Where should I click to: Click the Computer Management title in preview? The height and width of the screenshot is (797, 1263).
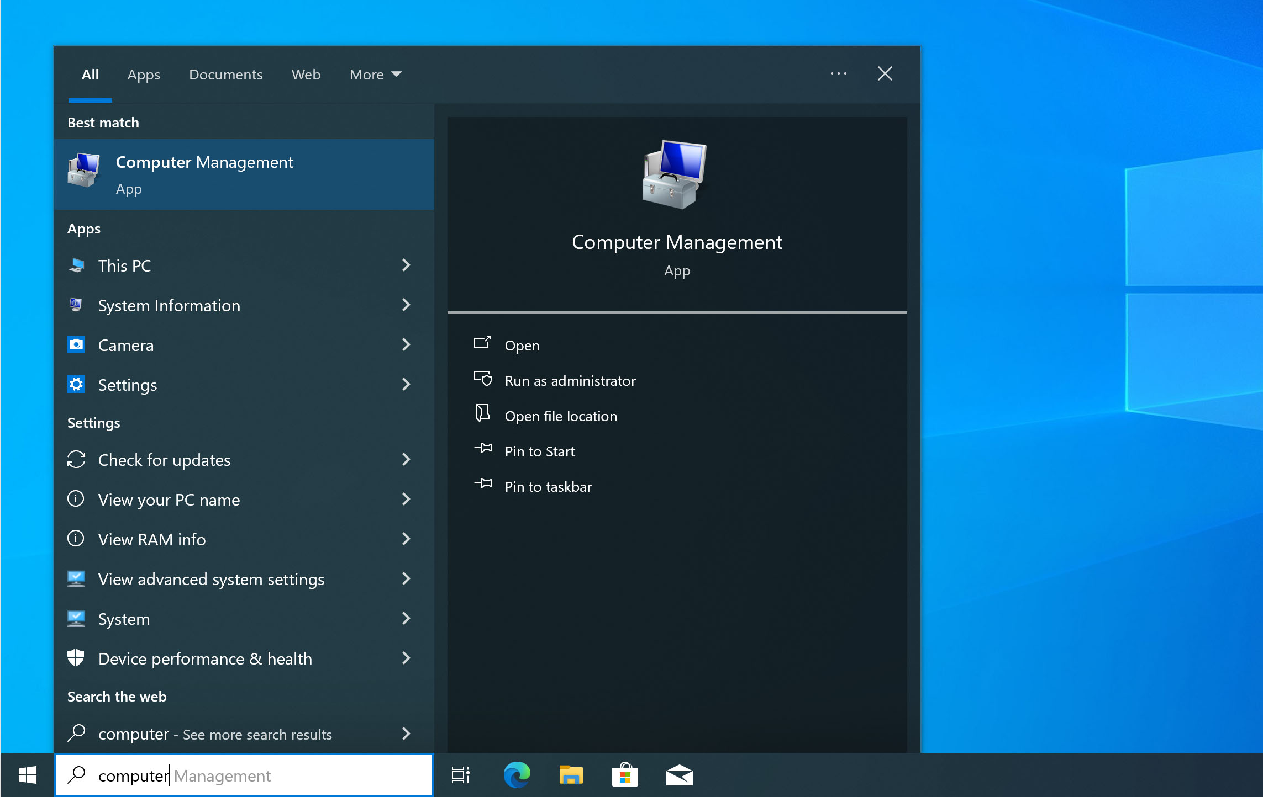[677, 242]
